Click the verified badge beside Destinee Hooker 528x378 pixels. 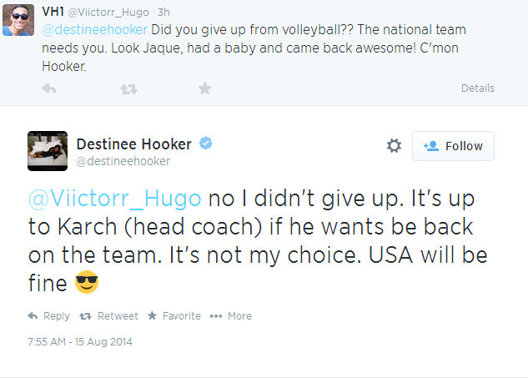click(205, 144)
